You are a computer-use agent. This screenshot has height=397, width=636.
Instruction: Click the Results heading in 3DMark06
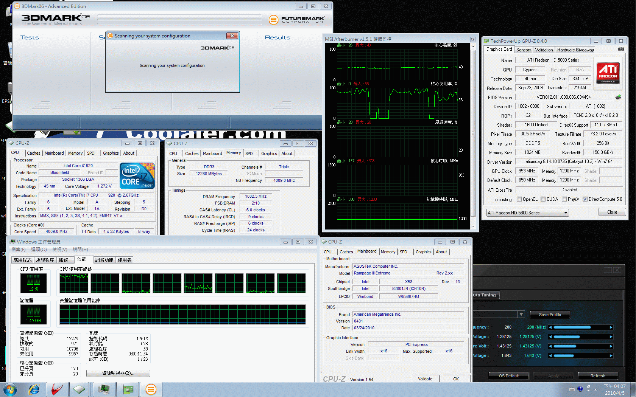tap(277, 37)
